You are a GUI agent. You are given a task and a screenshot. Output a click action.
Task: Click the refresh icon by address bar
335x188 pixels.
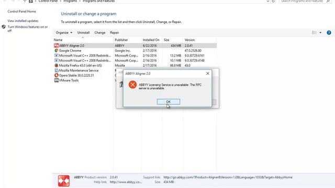coord(273,1)
